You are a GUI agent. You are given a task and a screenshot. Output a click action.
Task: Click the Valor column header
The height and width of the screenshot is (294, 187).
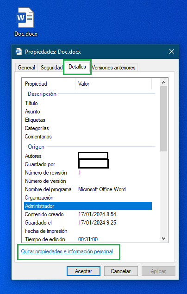click(113, 84)
